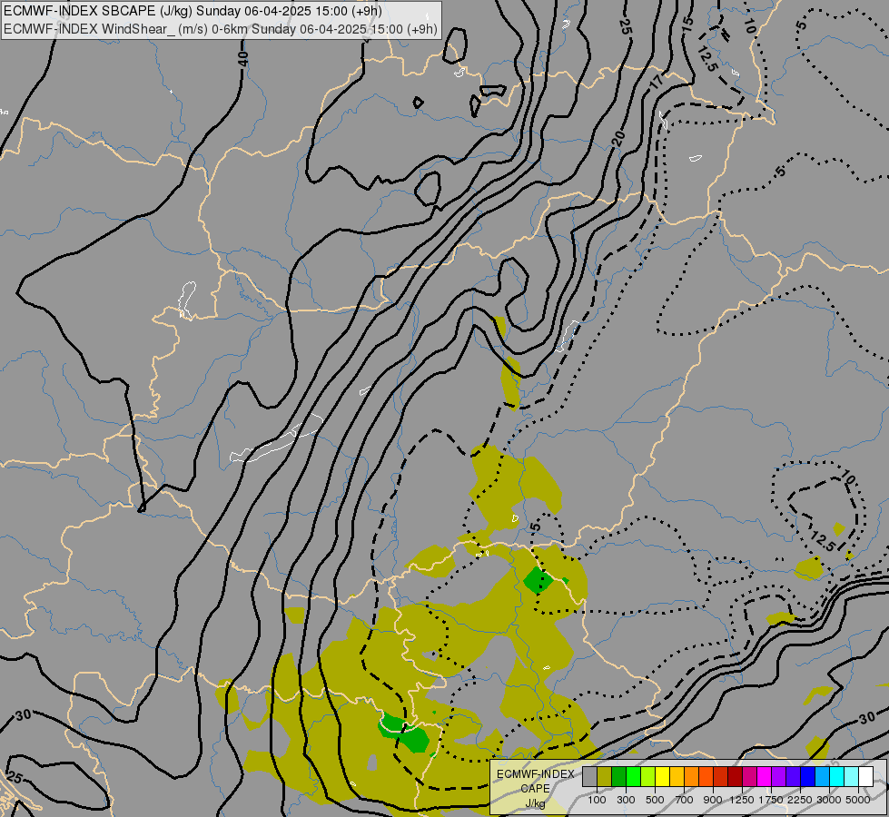This screenshot has width=889, height=817.
Task: Click the dark green CAPE patch inside the dotted loop
Action: click(538, 580)
